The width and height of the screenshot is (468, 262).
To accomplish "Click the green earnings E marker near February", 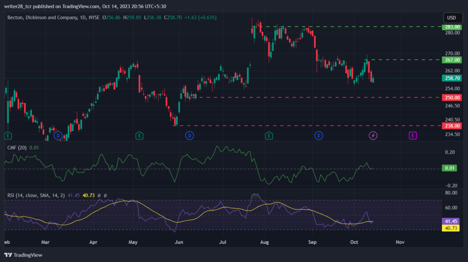I will pyautogui.click(x=8, y=136).
